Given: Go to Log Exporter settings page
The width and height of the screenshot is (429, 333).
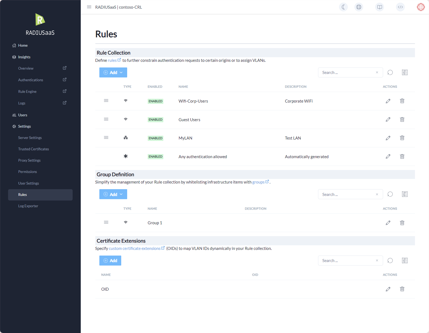Looking at the screenshot, I should tap(28, 206).
